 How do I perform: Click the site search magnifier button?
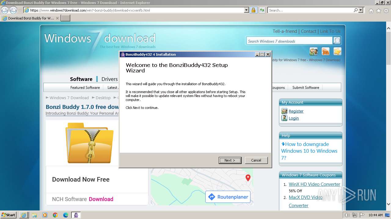click(x=337, y=41)
